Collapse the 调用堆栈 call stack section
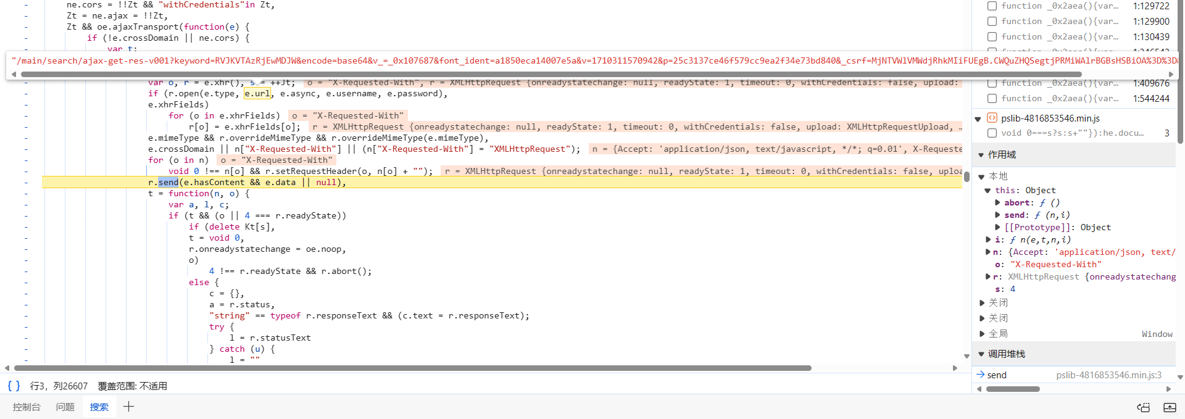The image size is (1185, 419). coord(981,354)
